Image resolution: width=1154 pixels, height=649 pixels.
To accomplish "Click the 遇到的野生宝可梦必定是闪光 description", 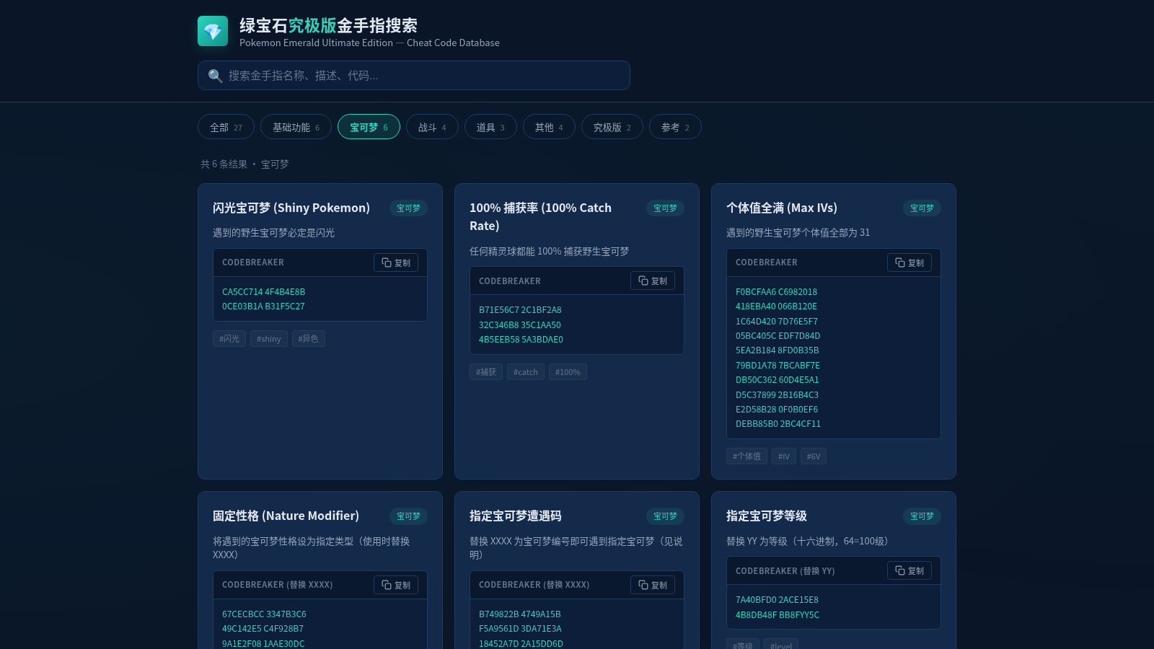I will 273,233.
